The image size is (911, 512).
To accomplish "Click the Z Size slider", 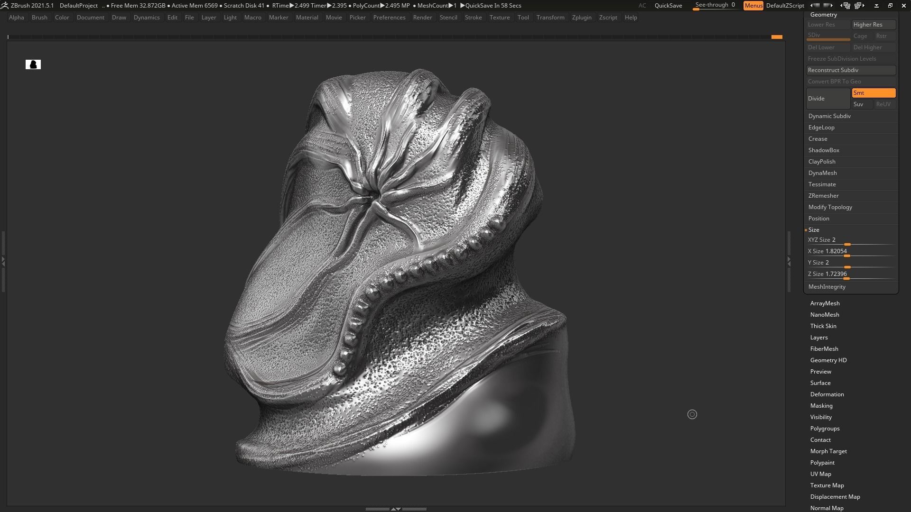I will pos(851,274).
